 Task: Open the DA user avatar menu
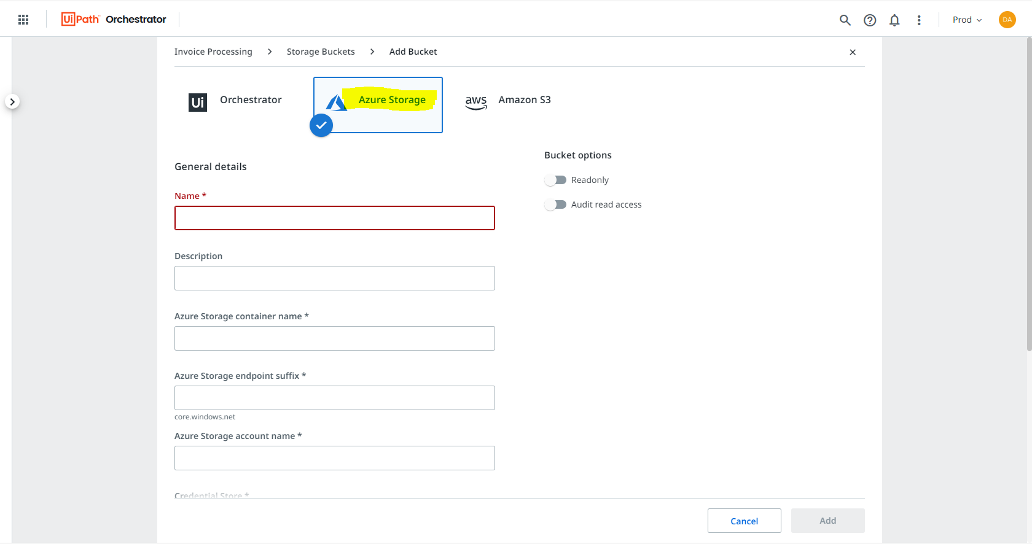(x=1007, y=20)
